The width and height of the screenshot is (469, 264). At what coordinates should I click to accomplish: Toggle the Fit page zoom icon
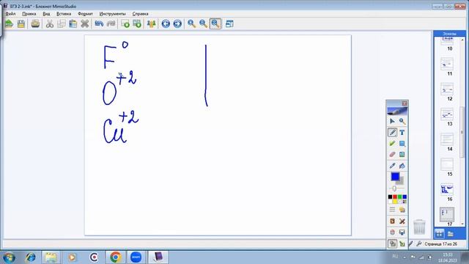tap(215, 23)
